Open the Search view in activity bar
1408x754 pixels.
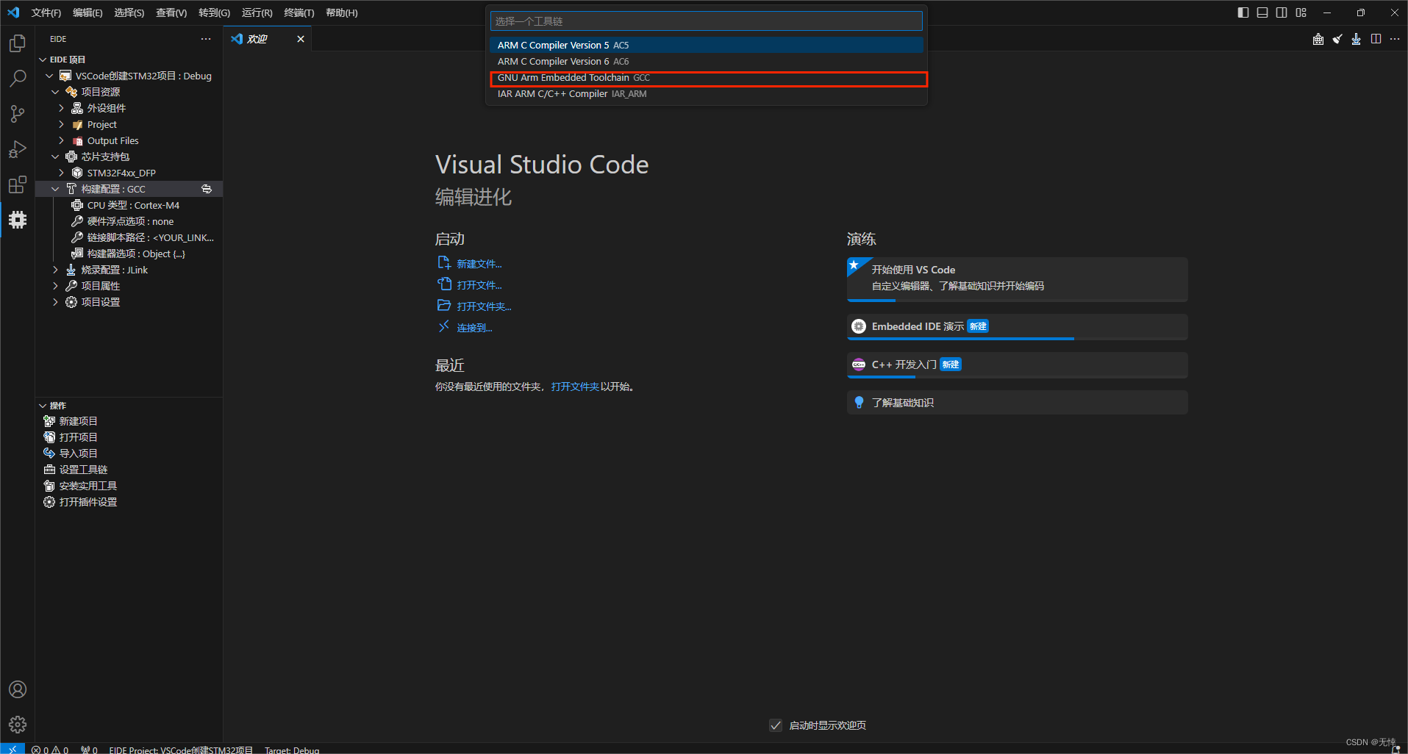click(18, 78)
